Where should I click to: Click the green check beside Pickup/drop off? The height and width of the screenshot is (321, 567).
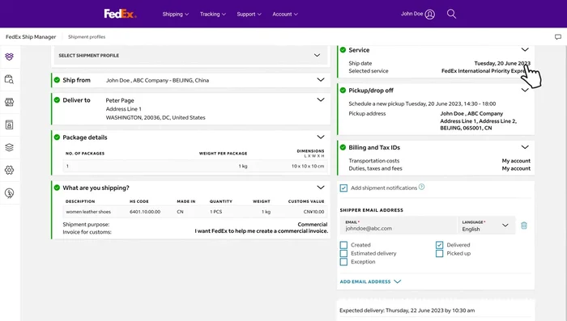click(343, 91)
